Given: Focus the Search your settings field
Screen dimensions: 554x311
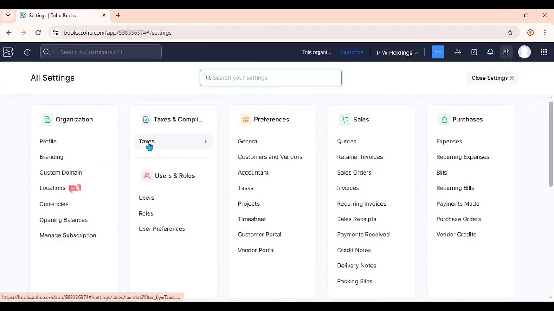Looking at the screenshot, I should [x=271, y=78].
